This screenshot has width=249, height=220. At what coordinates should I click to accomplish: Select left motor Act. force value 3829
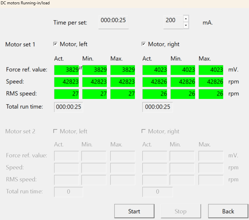click(67, 70)
